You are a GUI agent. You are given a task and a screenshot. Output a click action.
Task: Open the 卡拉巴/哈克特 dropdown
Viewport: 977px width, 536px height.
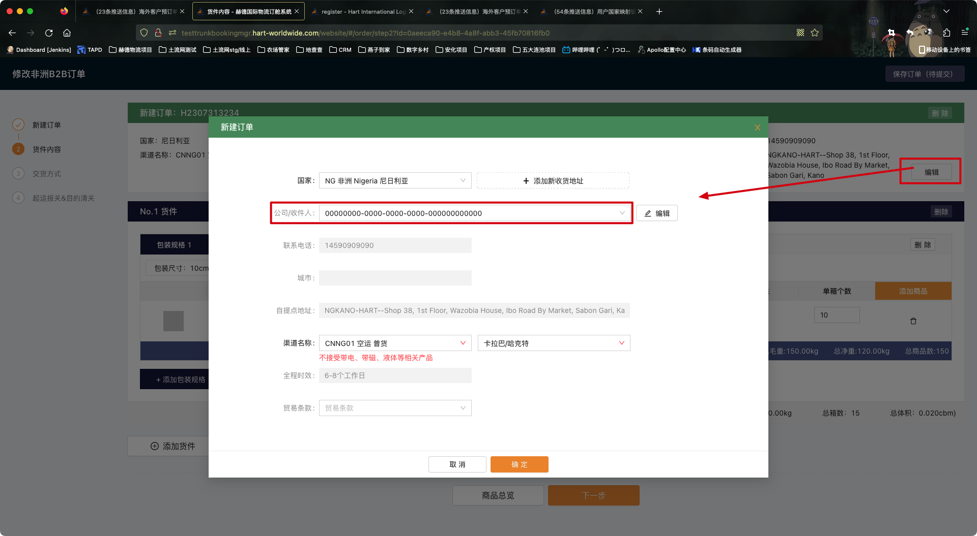click(554, 343)
